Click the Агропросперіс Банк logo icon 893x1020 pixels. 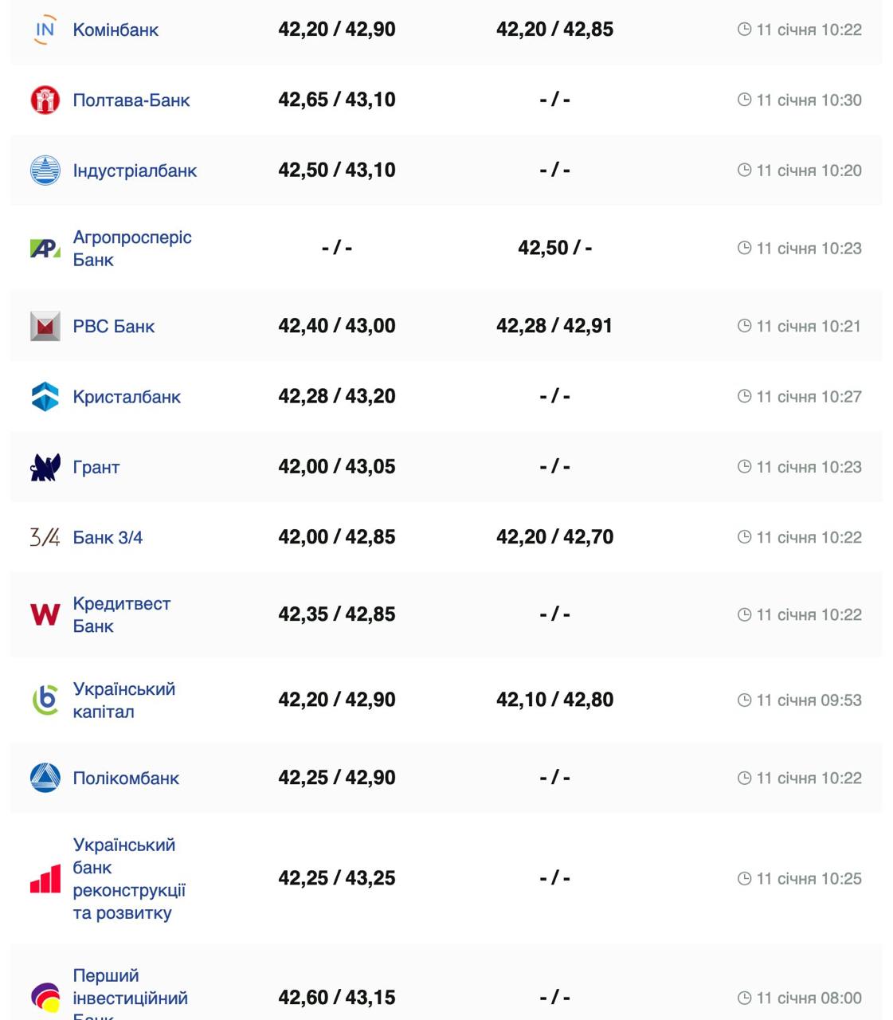tap(45, 249)
